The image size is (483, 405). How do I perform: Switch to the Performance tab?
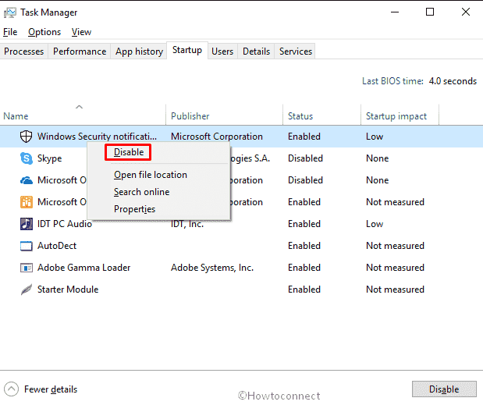80,52
